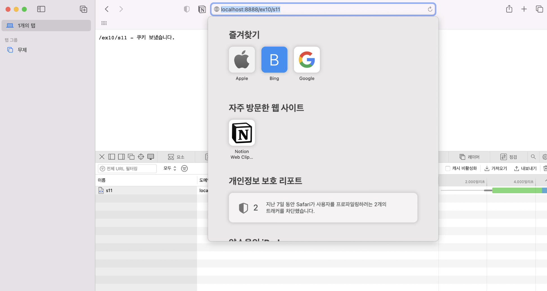The height and width of the screenshot is (291, 547).
Task: Open the 모두 resource type dropdown
Action: (170, 168)
